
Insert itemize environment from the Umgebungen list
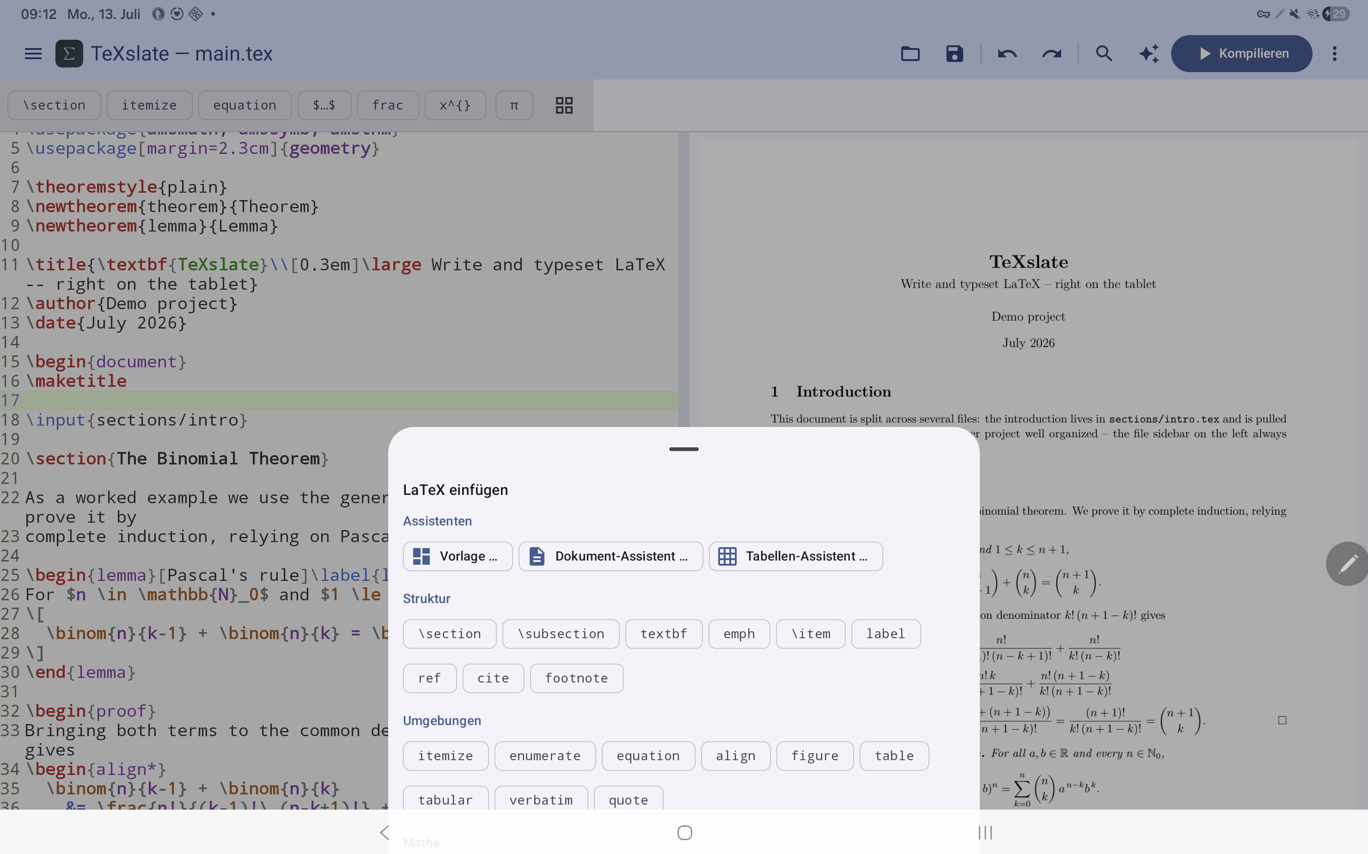click(x=446, y=756)
